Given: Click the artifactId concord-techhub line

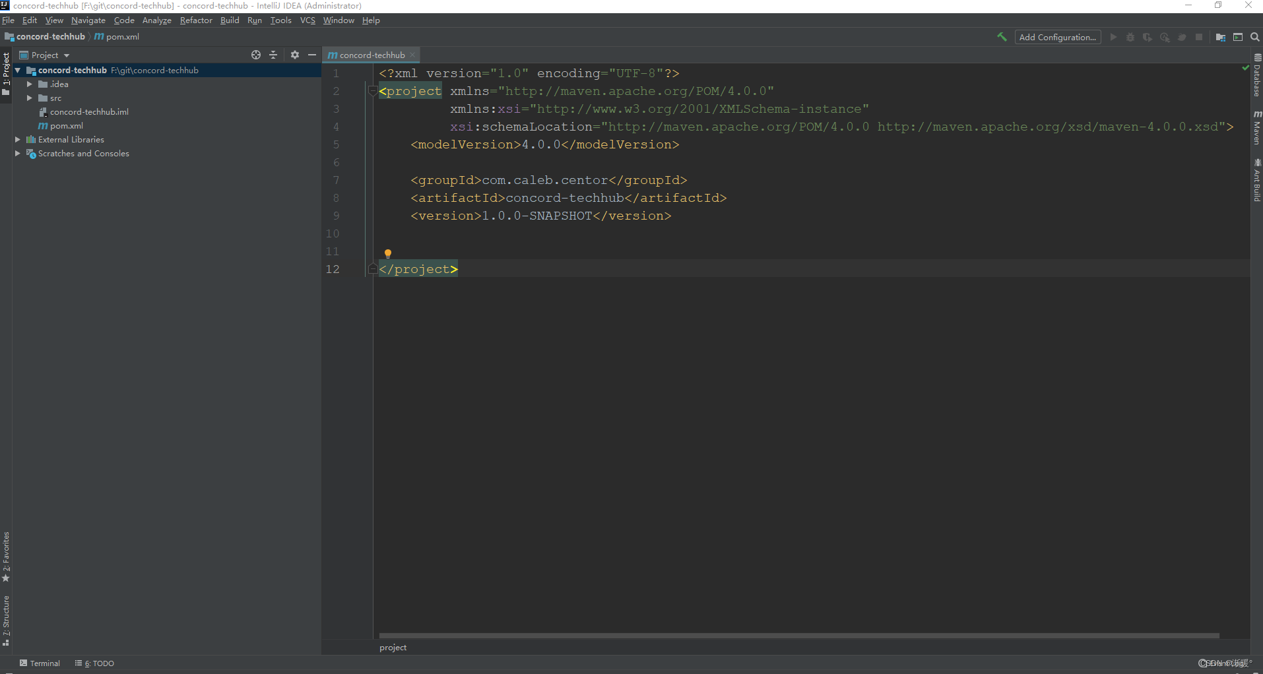Looking at the screenshot, I should [569, 198].
